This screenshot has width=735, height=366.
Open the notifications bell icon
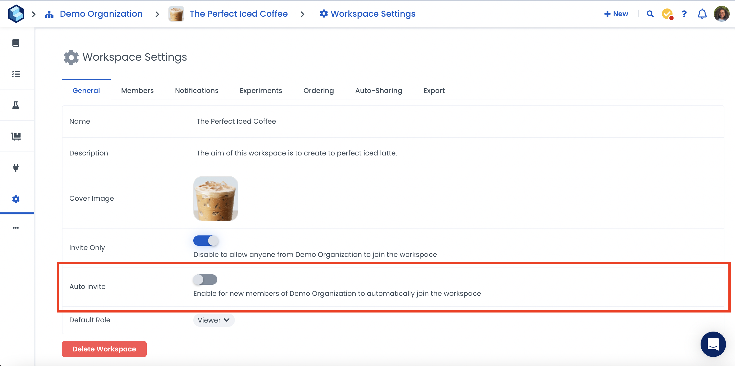point(702,14)
